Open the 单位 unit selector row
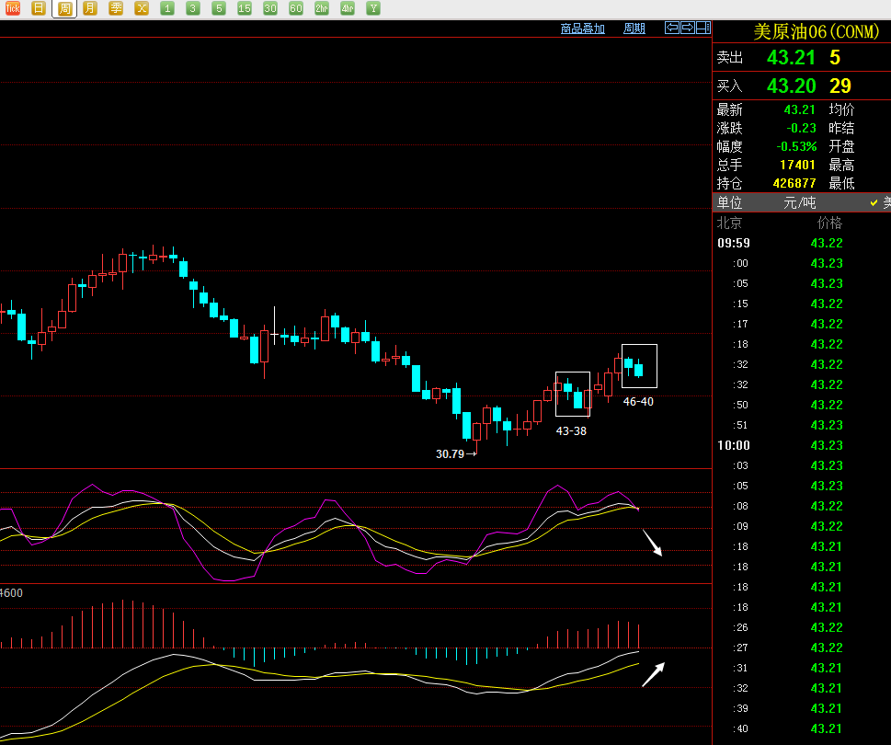 point(730,203)
